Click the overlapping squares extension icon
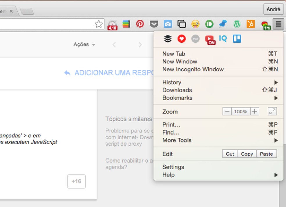The image size is (286, 207). [181, 24]
